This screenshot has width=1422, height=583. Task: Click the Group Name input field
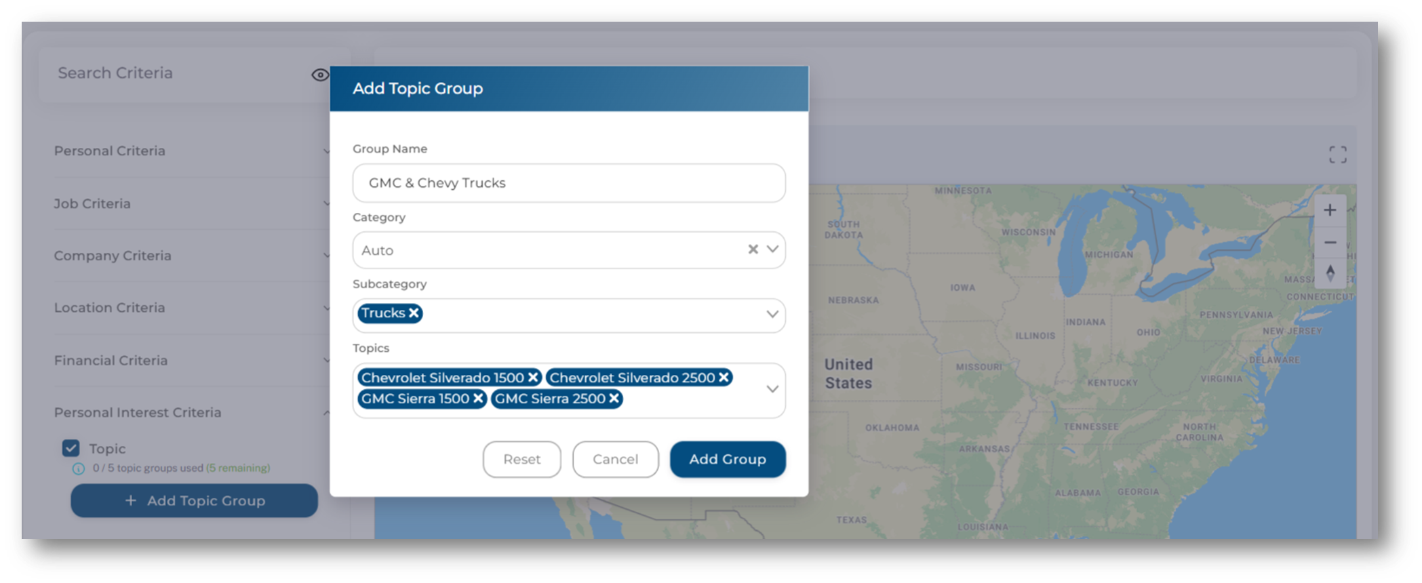568,183
